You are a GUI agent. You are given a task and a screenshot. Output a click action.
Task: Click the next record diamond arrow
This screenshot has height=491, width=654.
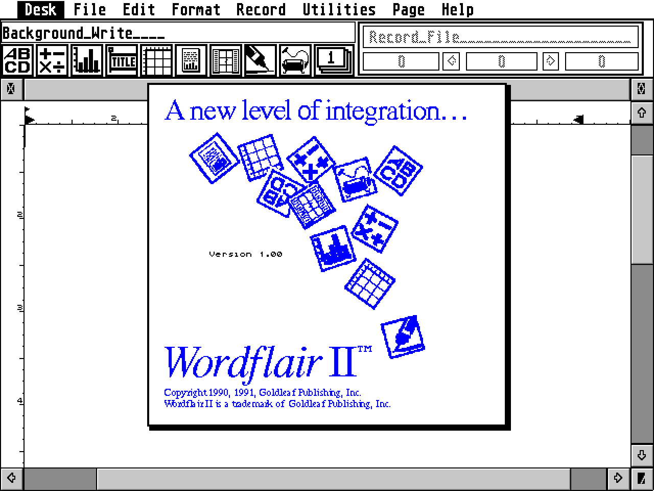[550, 62]
